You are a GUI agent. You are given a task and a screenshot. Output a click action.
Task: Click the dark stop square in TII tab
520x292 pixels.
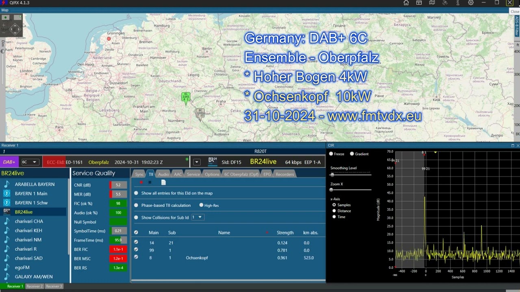tap(150, 182)
